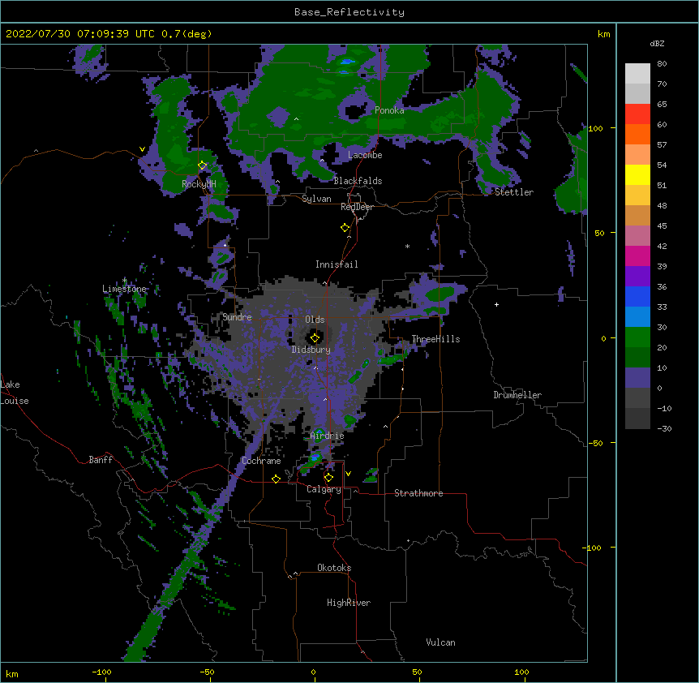
Task: Click the ThreeHills city label
Action: tap(435, 339)
